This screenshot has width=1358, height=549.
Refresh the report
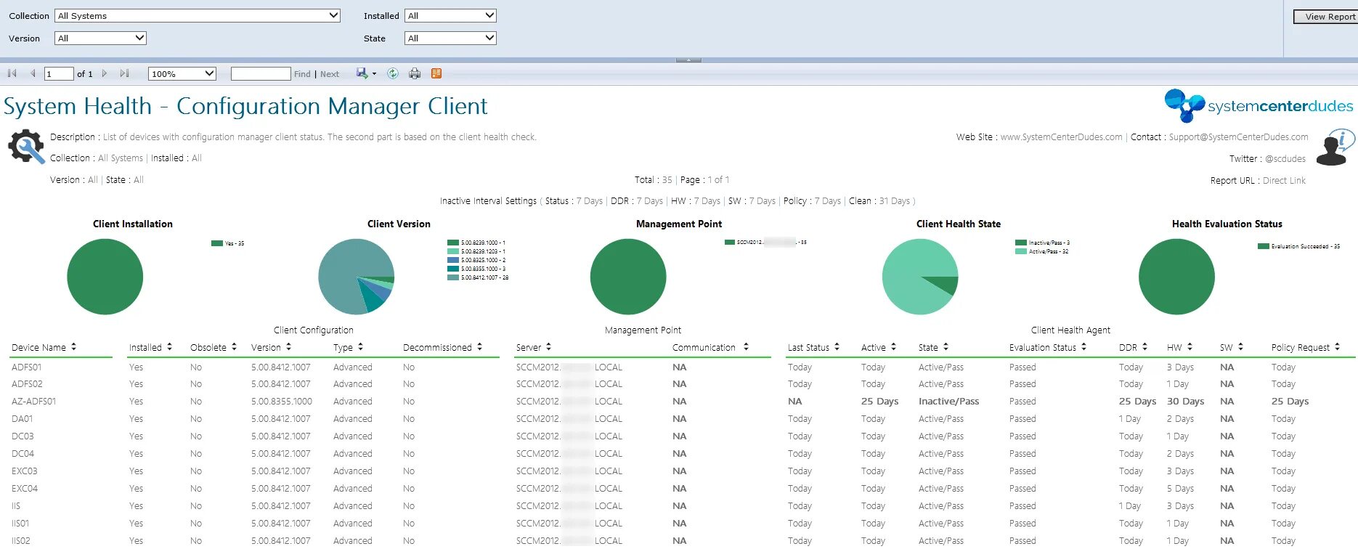point(393,73)
